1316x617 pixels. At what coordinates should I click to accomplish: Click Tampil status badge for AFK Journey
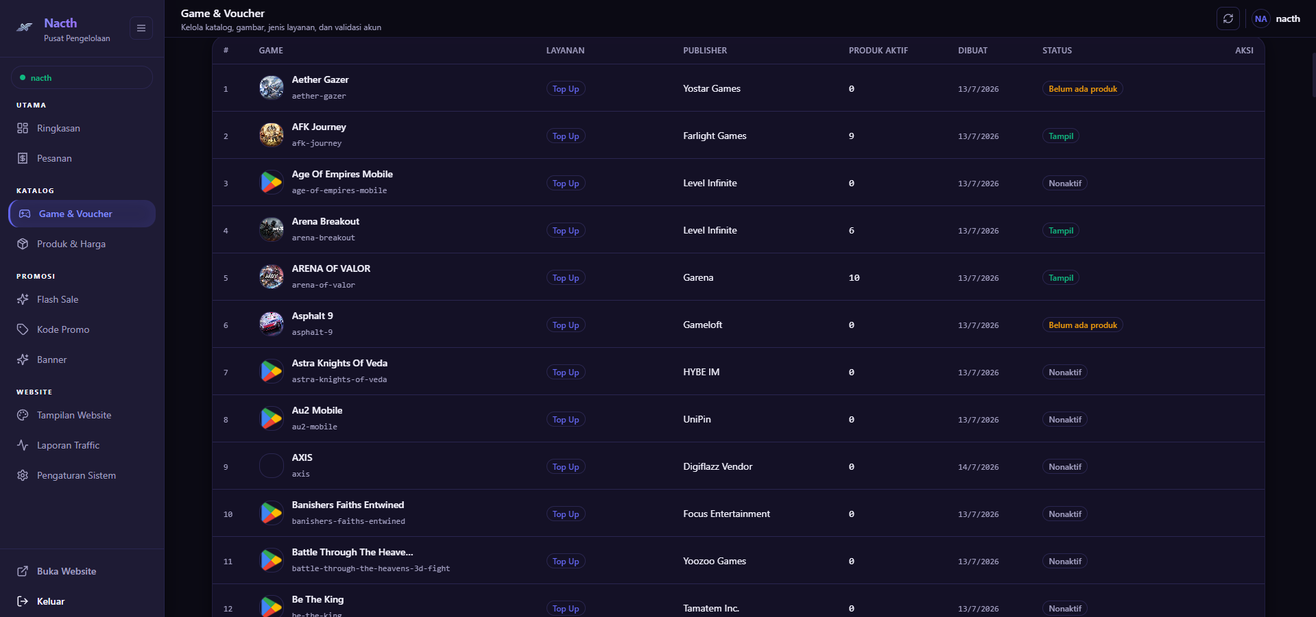tap(1061, 136)
